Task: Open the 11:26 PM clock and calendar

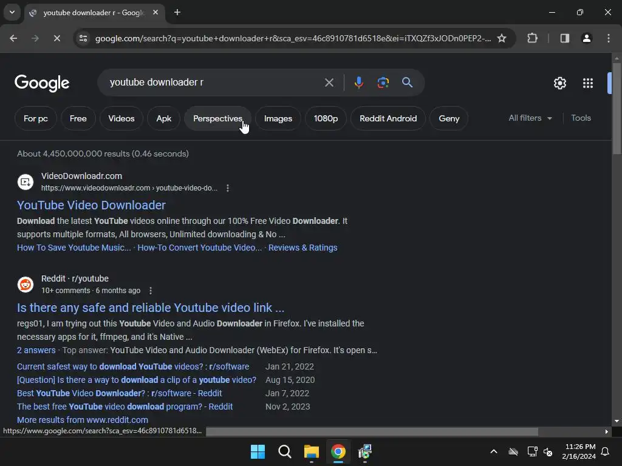Action: [x=579, y=451]
